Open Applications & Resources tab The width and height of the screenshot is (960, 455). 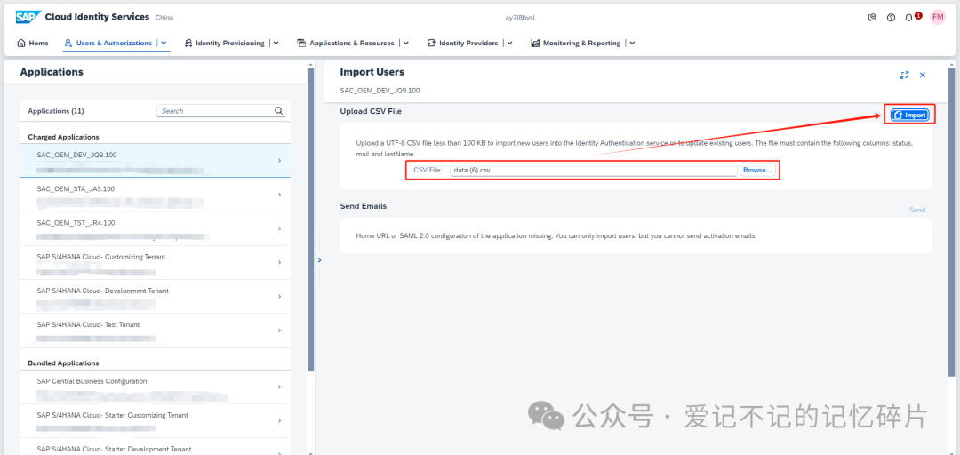(345, 43)
